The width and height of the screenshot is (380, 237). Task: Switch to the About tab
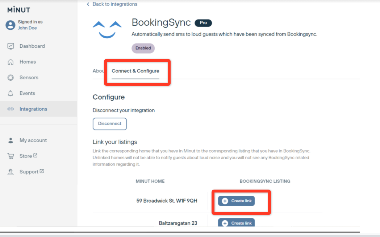98,71
